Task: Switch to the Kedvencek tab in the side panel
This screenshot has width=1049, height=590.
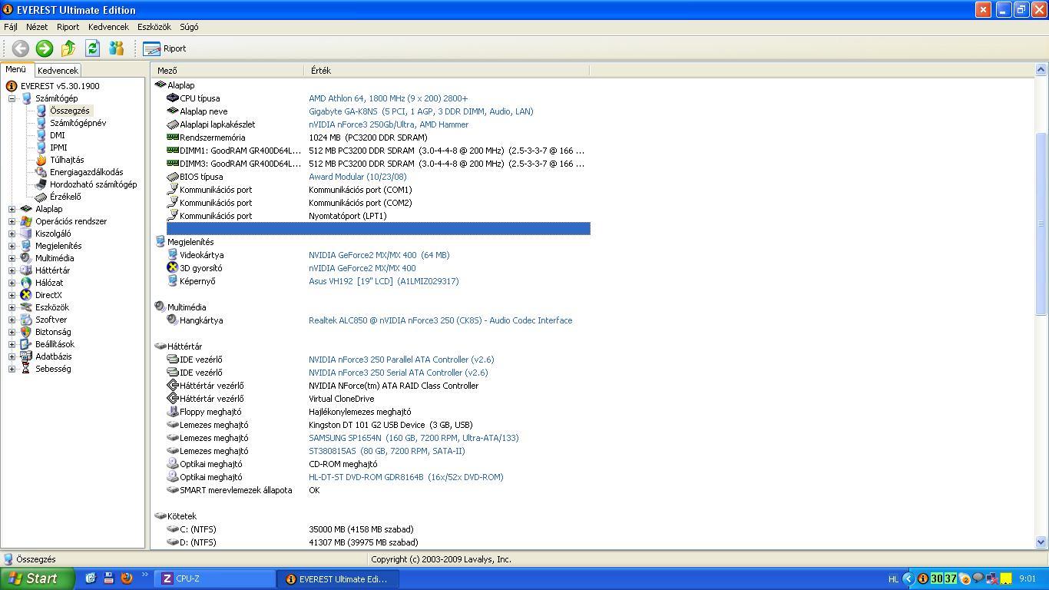Action: [x=58, y=70]
